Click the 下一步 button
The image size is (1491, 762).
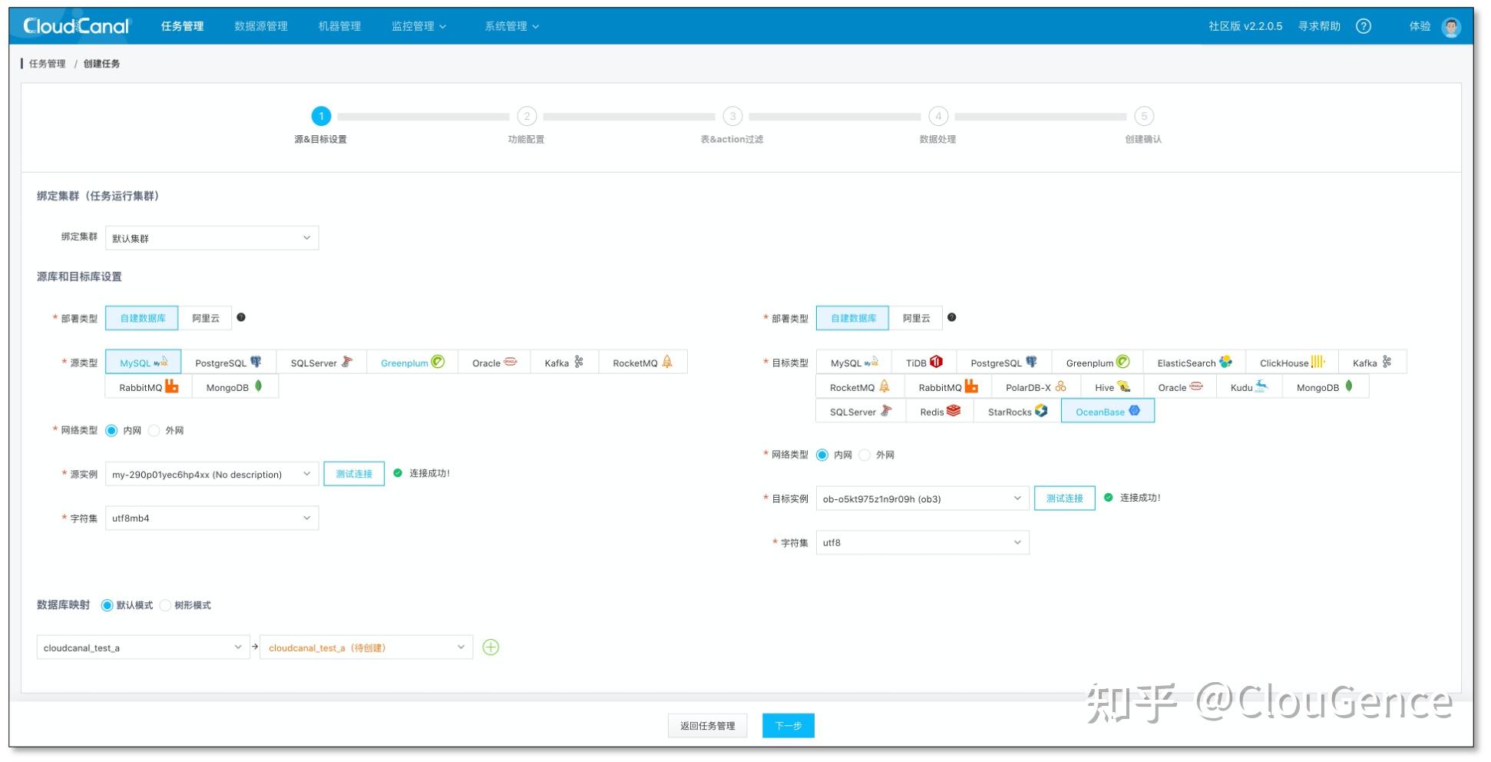click(x=788, y=725)
